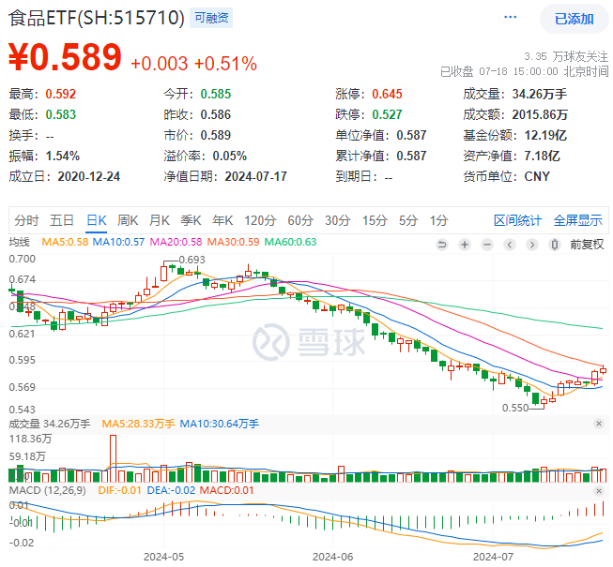Click the DIF:-0.01 MACD label
The width and height of the screenshot is (613, 567).
(119, 490)
